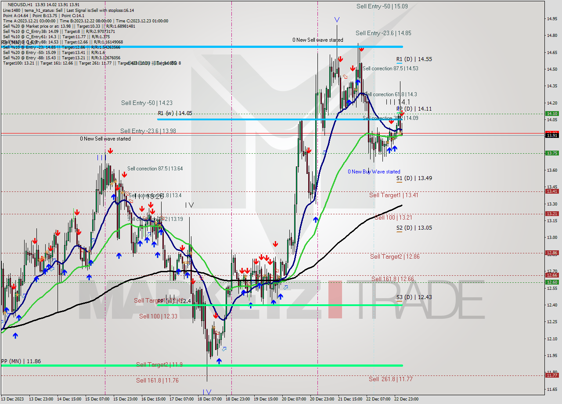The height and width of the screenshot is (404, 562).
Task: Select the 'PP (D) | 14.11' pivot label
Action: [414, 108]
